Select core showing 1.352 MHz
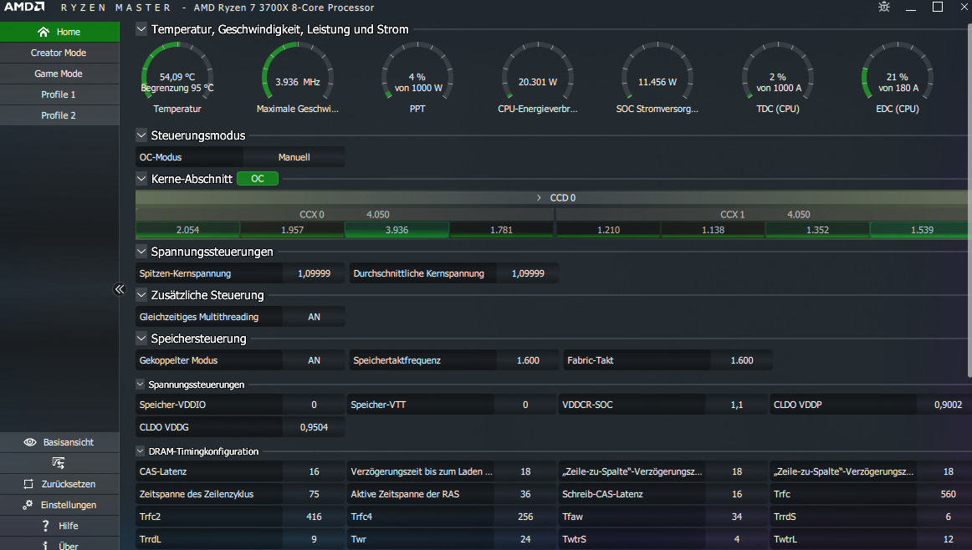 (x=817, y=230)
